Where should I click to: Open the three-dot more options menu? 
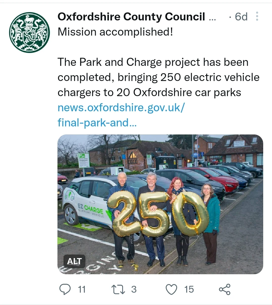tap(257, 16)
